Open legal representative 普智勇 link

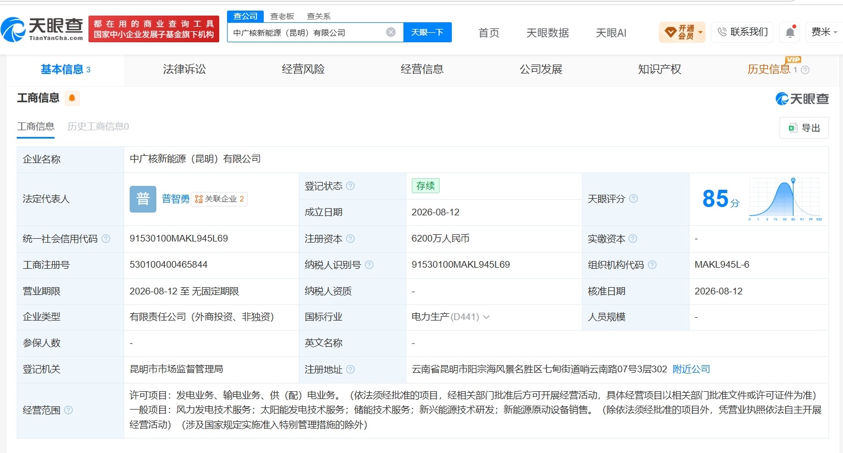176,199
